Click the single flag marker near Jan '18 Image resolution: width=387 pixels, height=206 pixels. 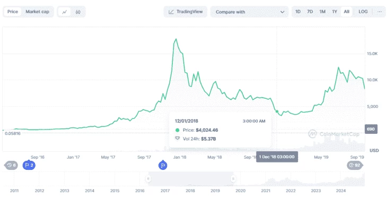pos(163,165)
